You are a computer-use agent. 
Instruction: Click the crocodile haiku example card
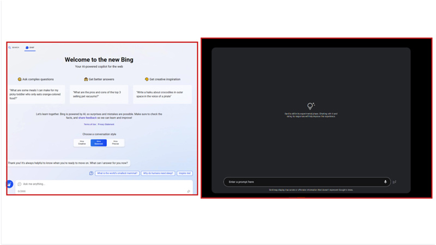(x=162, y=94)
